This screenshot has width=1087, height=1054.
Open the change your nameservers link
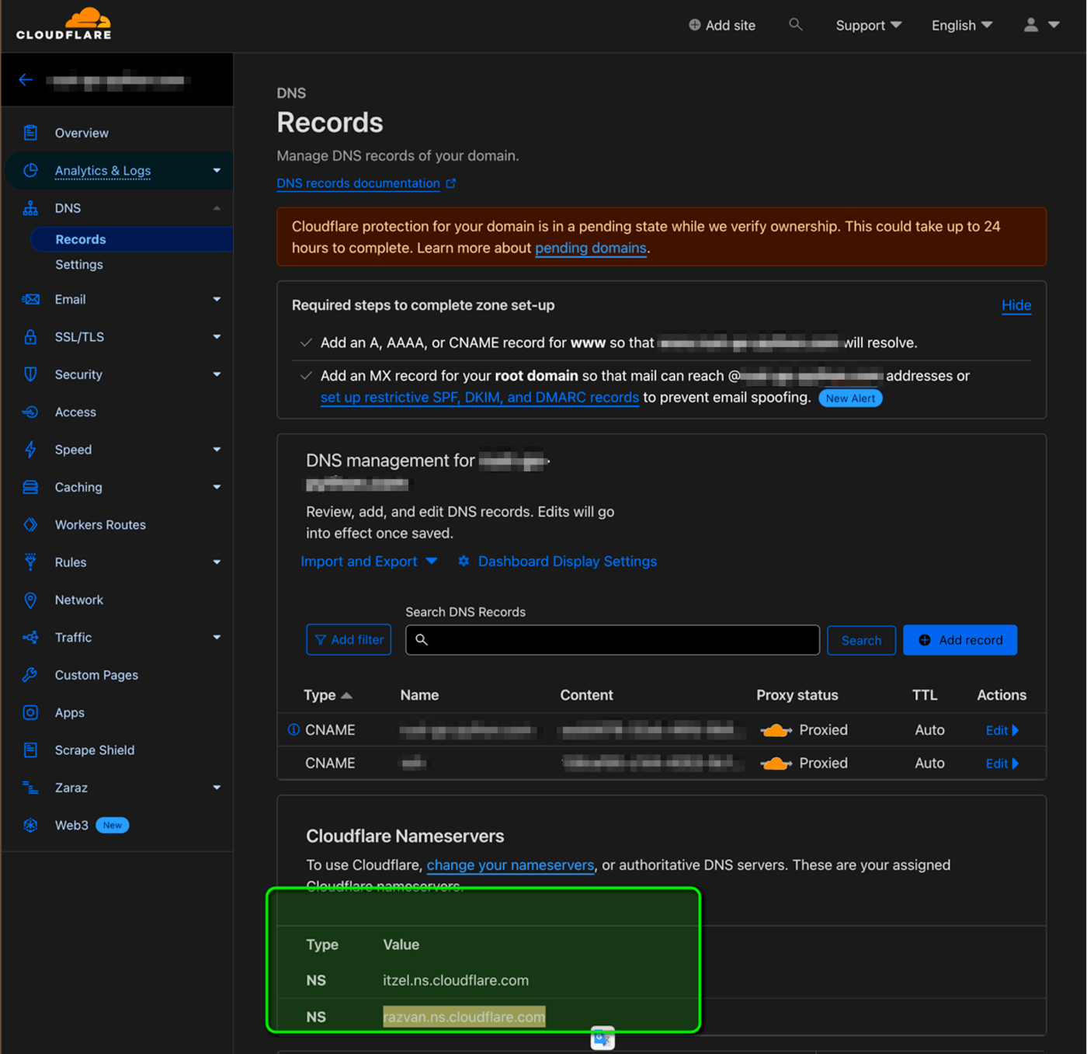click(x=510, y=864)
